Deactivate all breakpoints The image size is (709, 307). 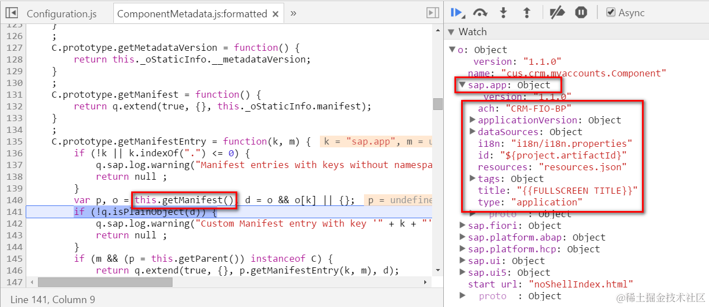pos(557,12)
